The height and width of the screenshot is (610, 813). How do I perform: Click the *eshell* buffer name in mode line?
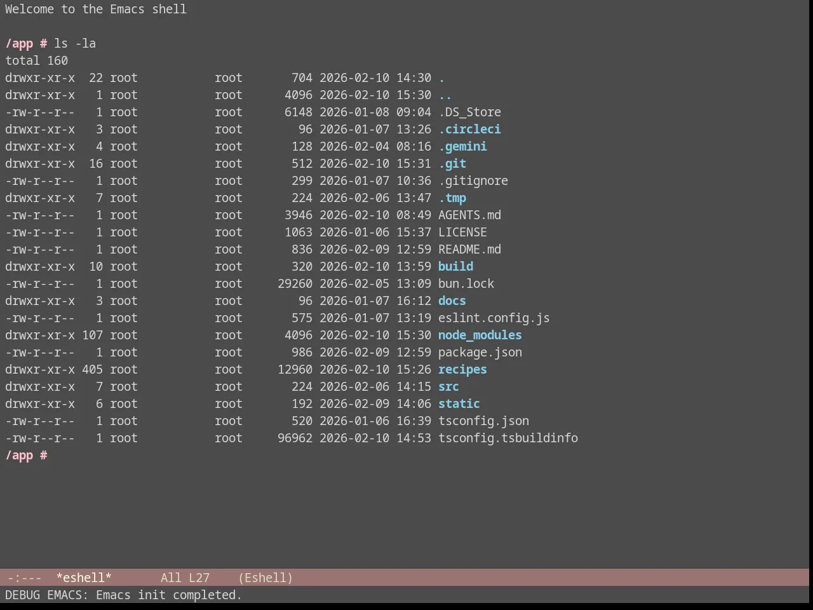(84, 578)
